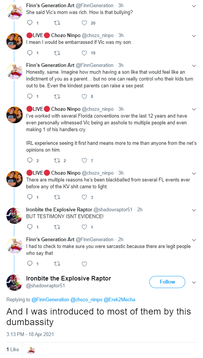Like the 'BUT TESTIMONY ISNT EVIDENCE!' tweet

tap(84, 227)
